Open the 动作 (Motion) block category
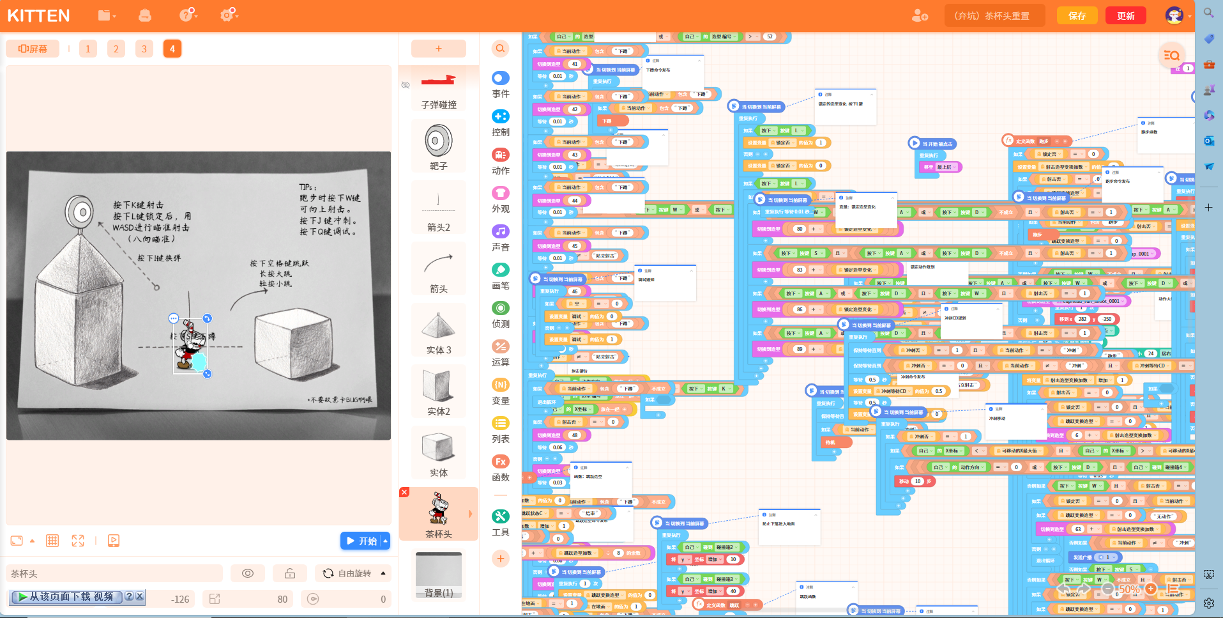1223x618 pixels. pyautogui.click(x=501, y=162)
